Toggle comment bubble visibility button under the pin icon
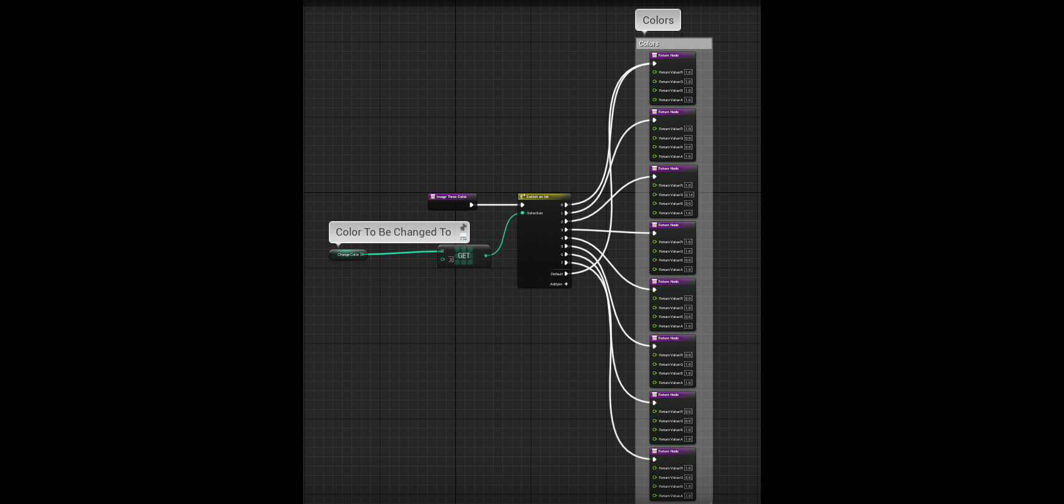 463,237
